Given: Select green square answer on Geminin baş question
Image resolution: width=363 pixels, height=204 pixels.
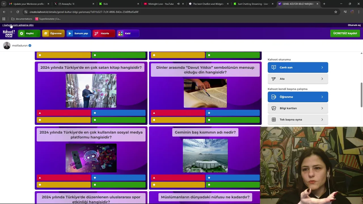Looking at the screenshot, I should [233, 185].
